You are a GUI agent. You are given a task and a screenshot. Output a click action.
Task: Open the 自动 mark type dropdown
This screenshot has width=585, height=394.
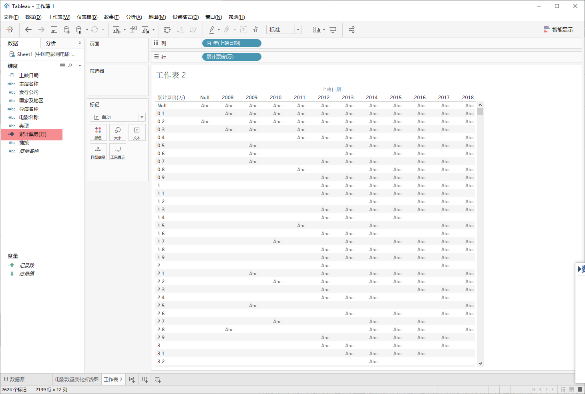pyautogui.click(x=118, y=117)
